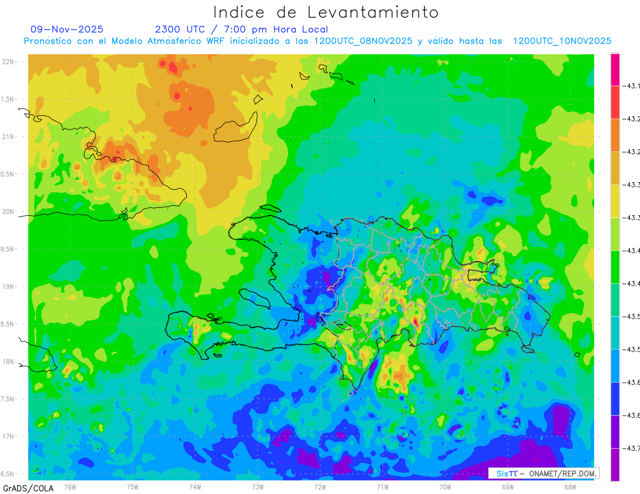Click the "69W" longitude label

[507, 487]
